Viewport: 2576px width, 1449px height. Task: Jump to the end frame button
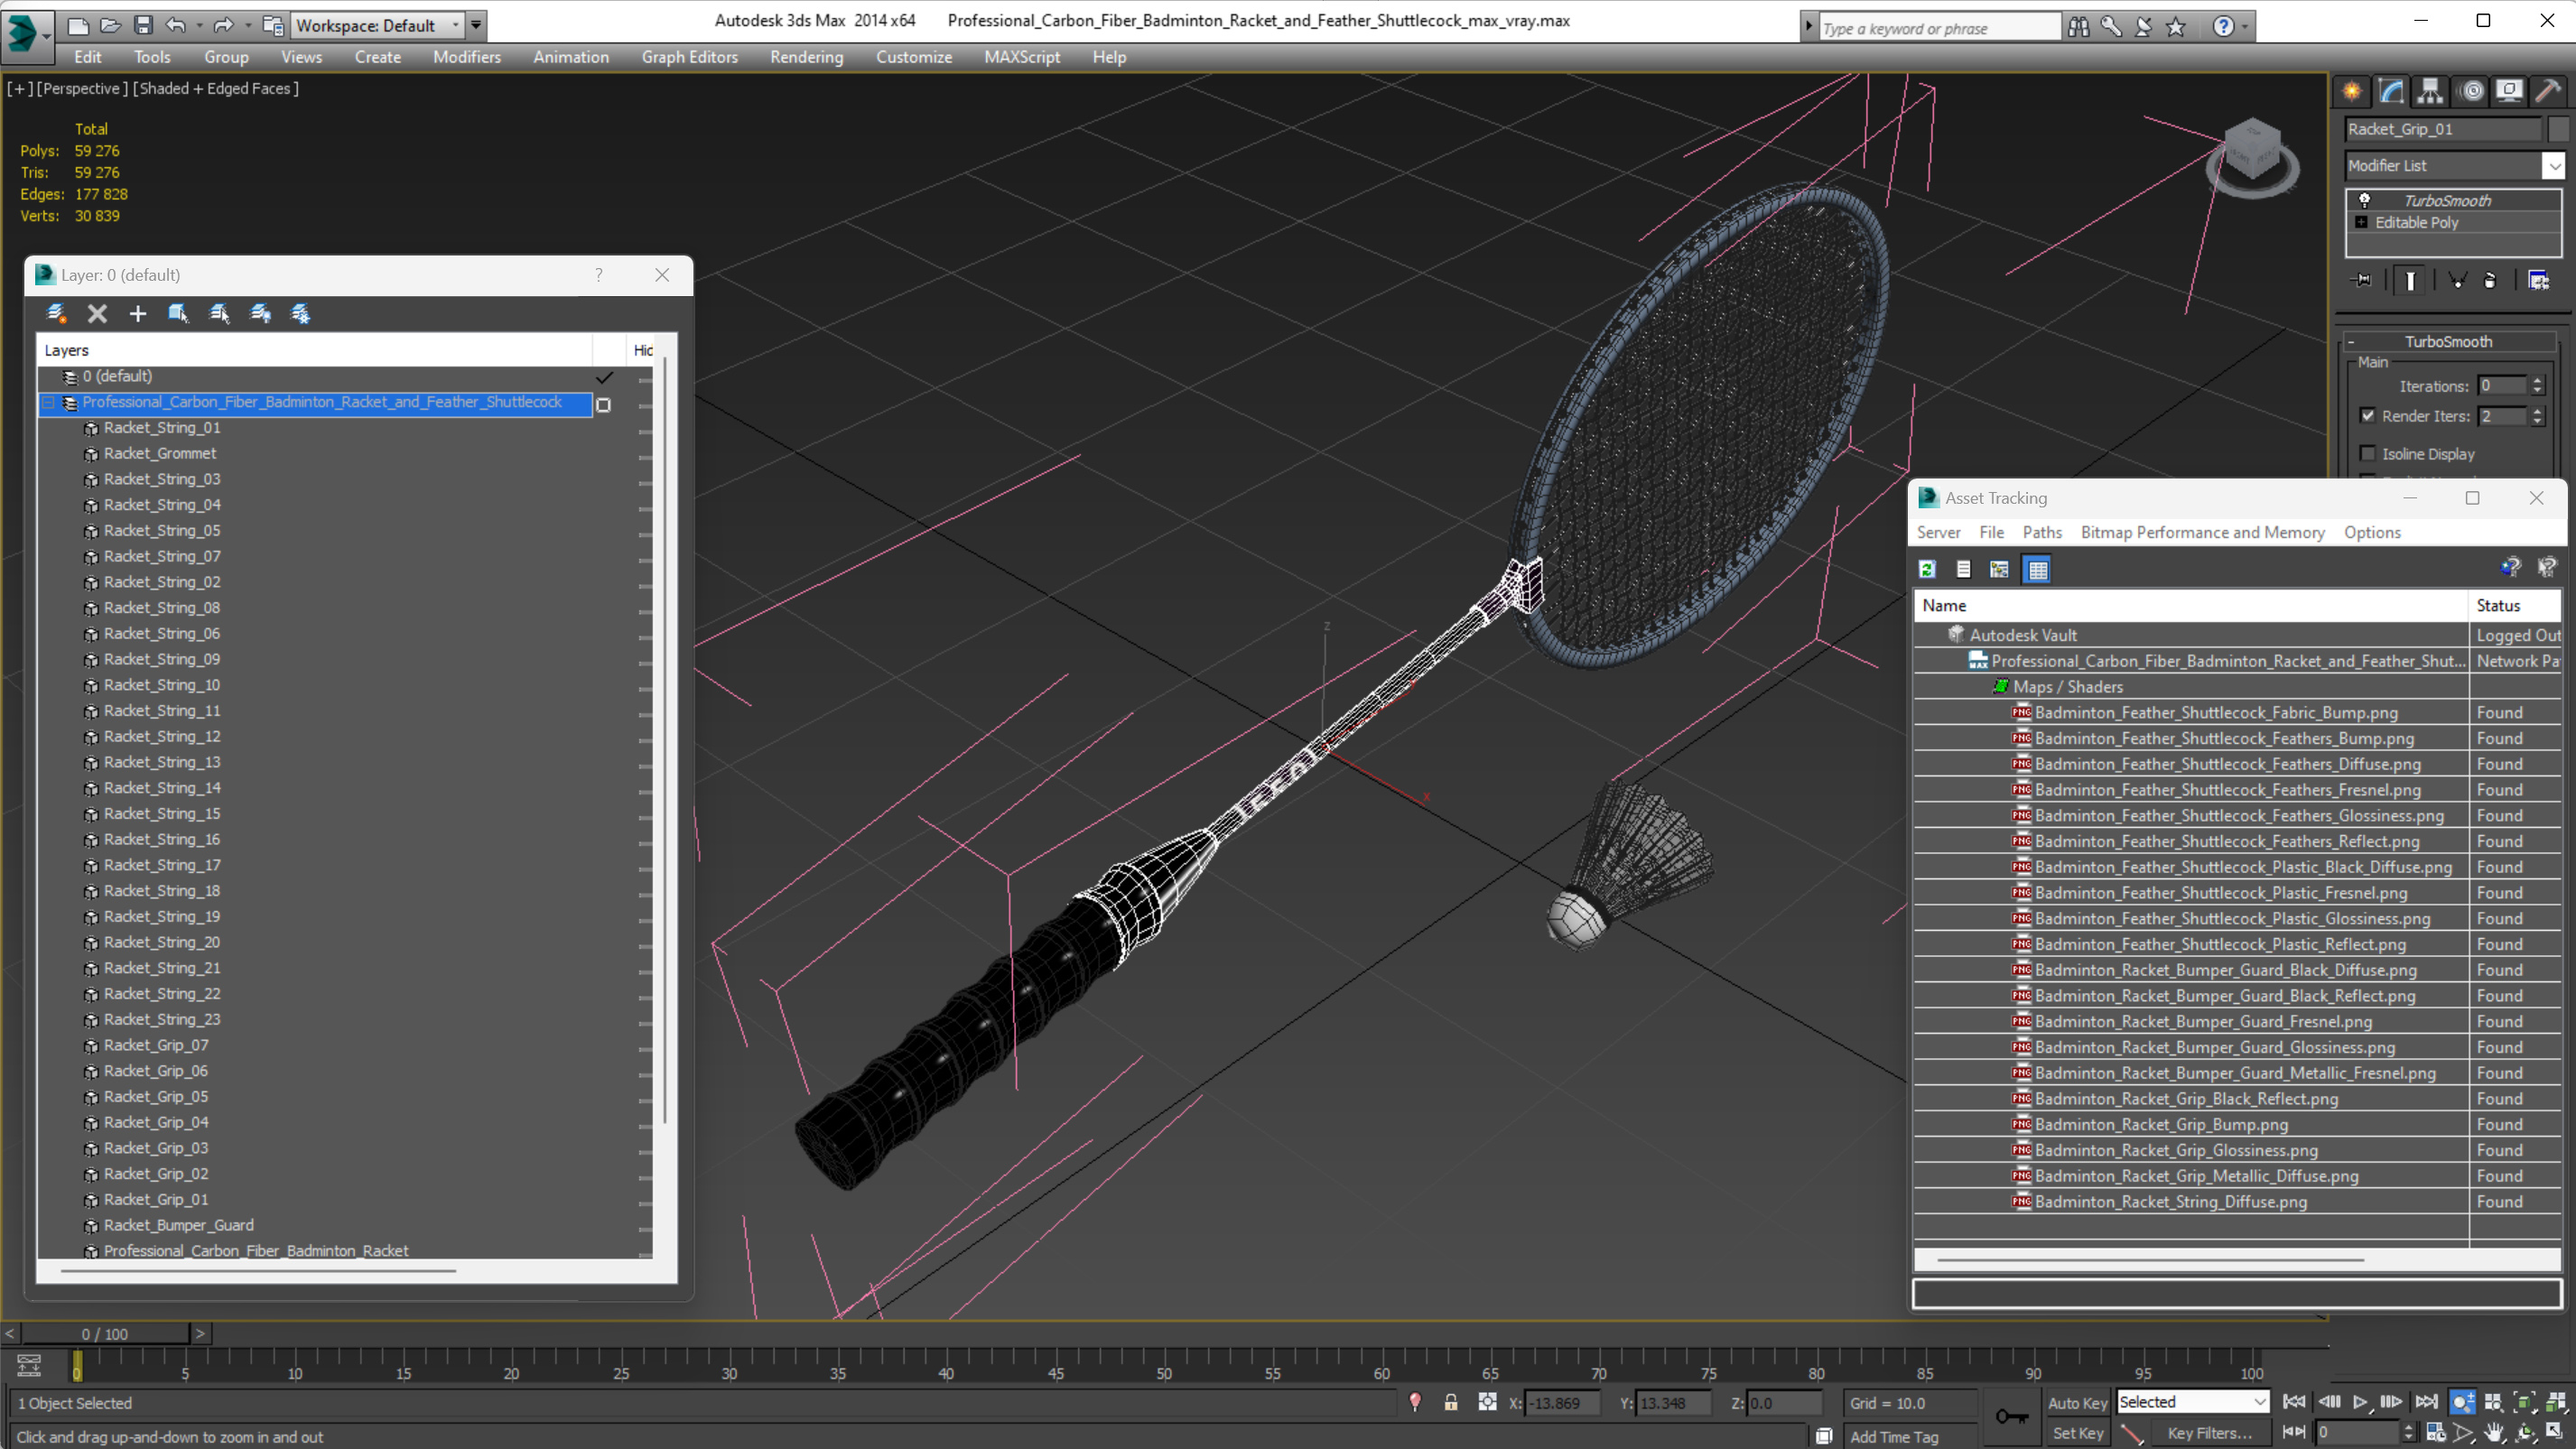tap(2425, 1402)
